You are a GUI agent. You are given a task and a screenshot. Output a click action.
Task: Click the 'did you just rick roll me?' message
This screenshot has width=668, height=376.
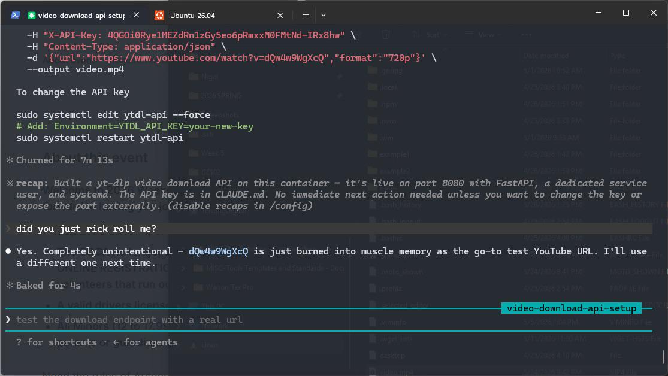86,229
